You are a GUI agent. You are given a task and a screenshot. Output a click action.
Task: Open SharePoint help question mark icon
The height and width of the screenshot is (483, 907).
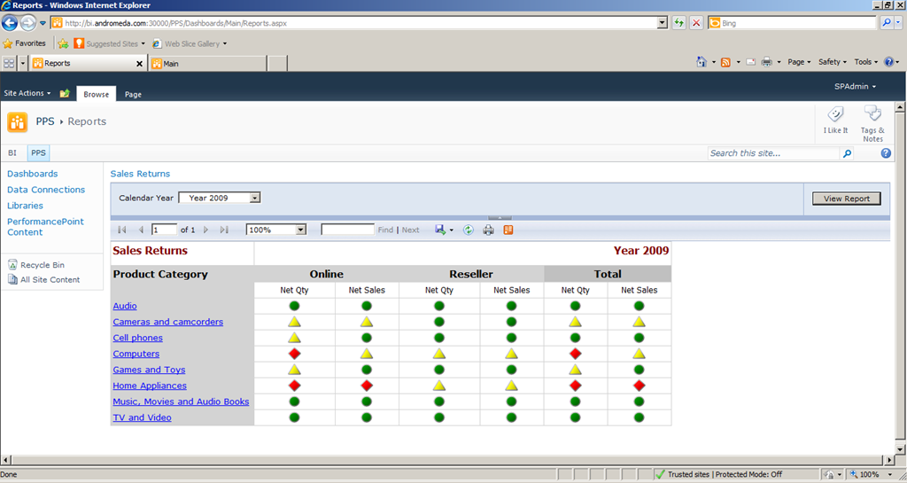(x=886, y=153)
